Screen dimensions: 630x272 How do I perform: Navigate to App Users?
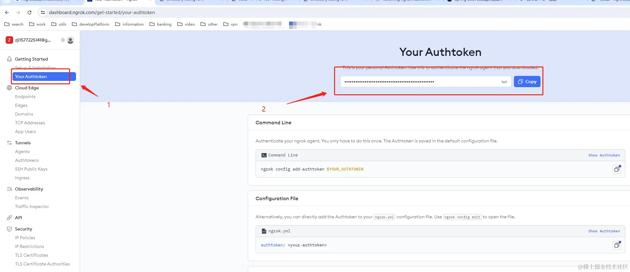(25, 131)
